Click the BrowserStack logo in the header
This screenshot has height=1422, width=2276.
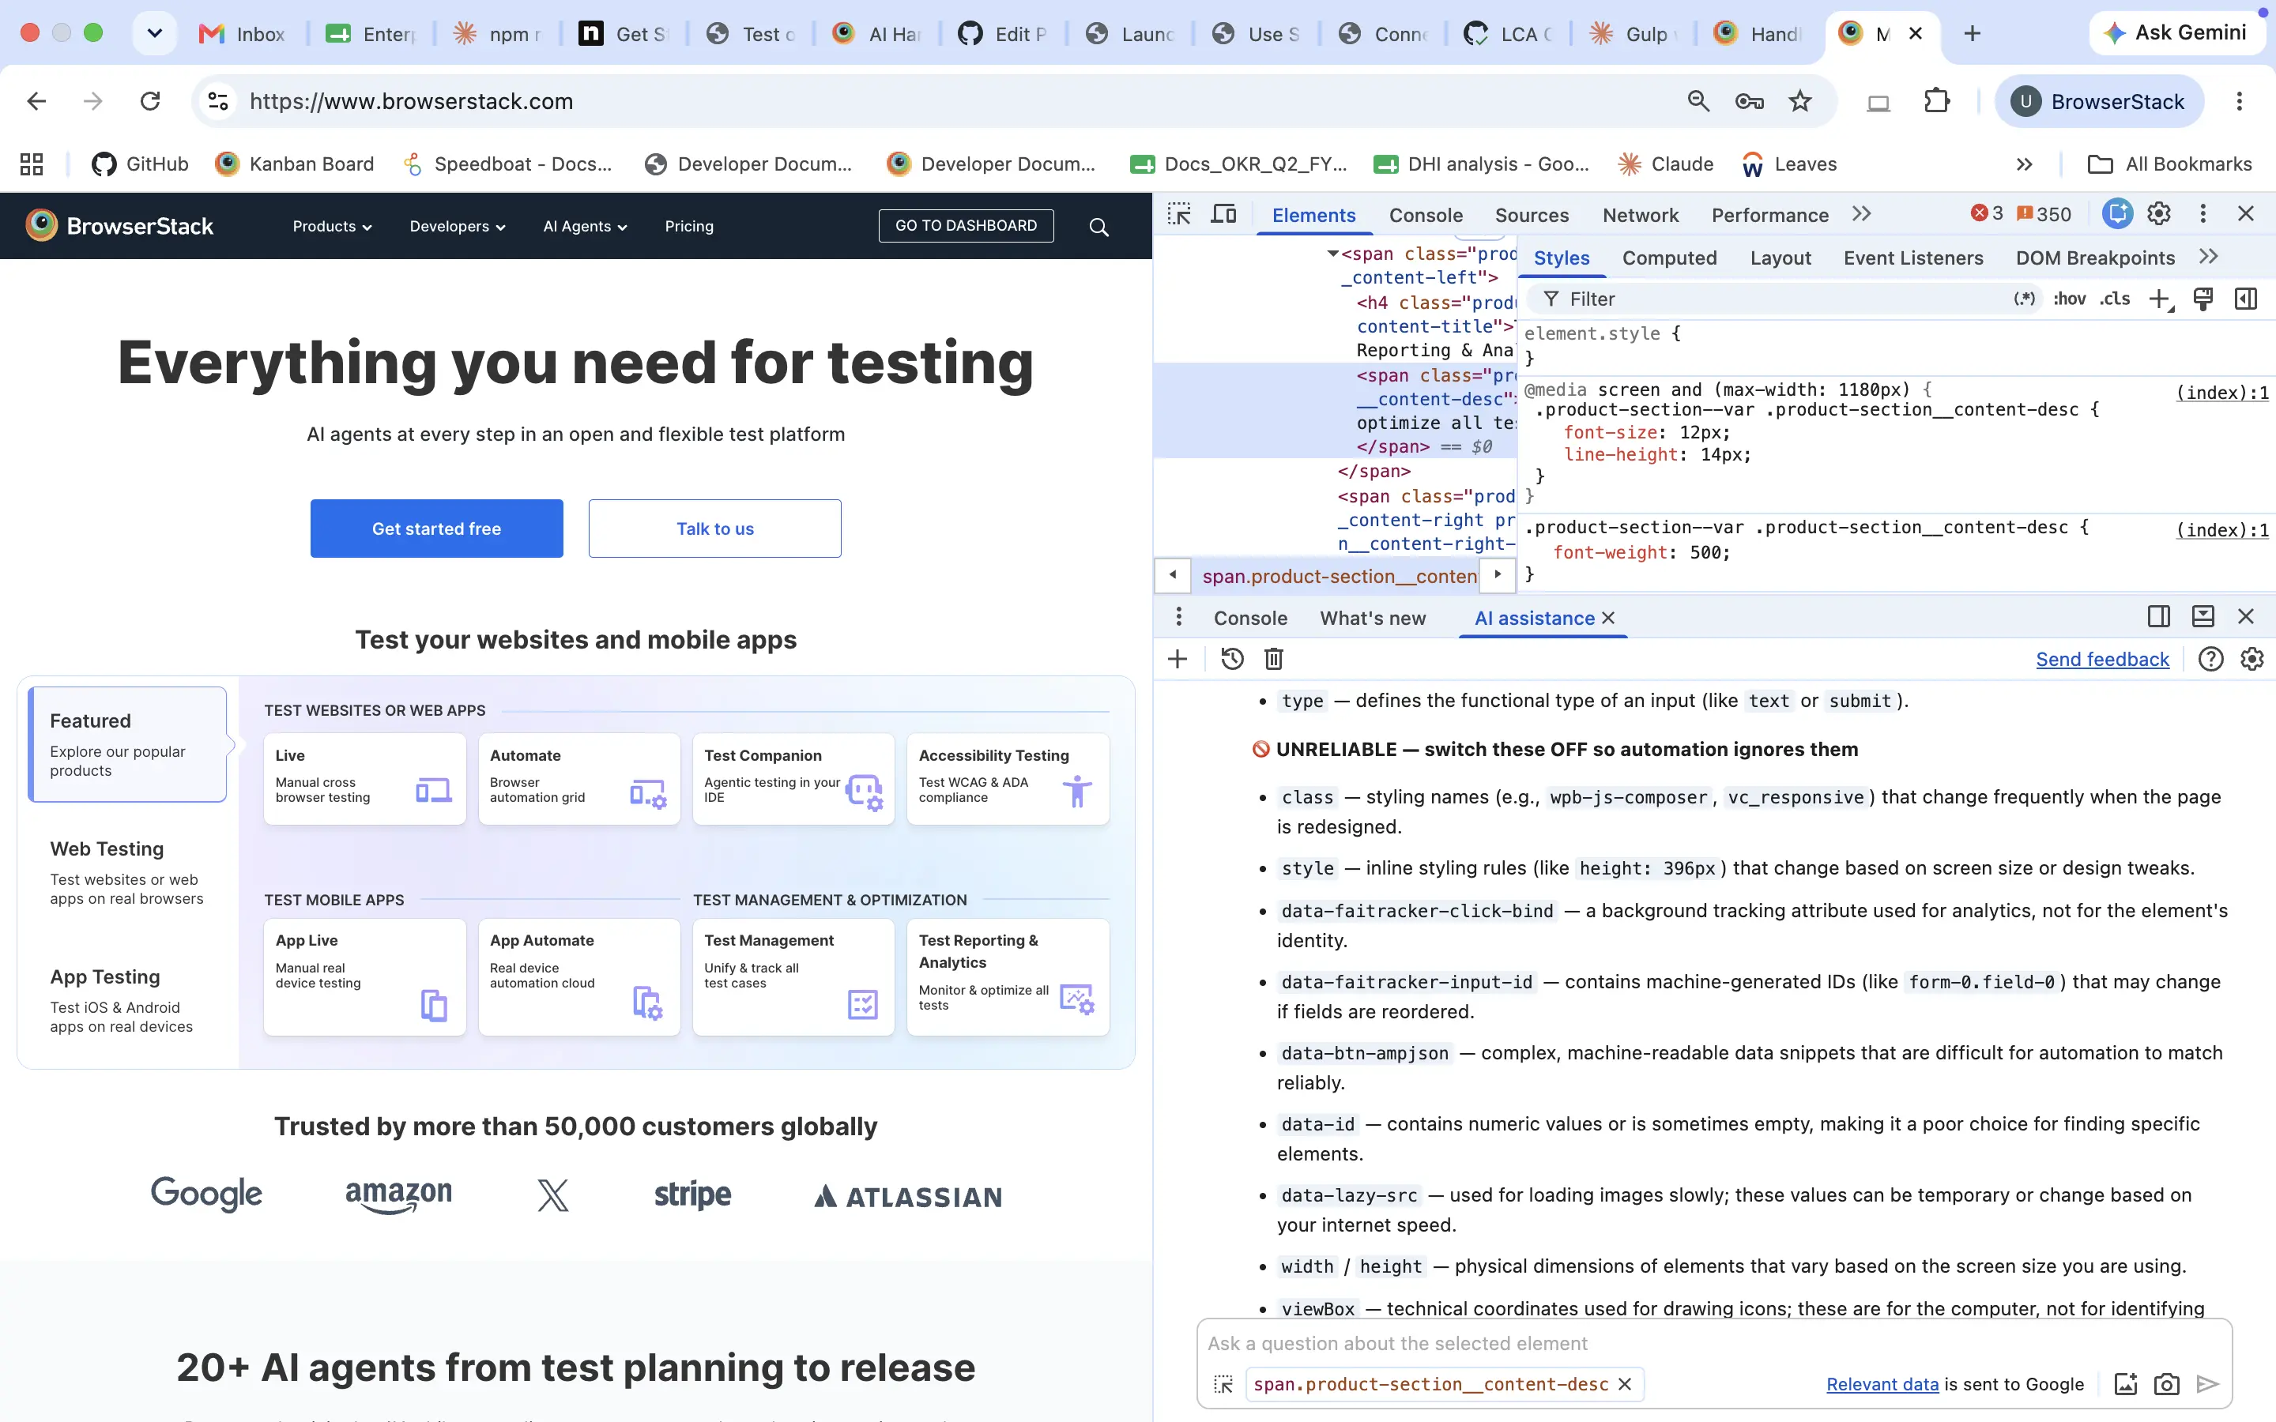pyautogui.click(x=119, y=226)
